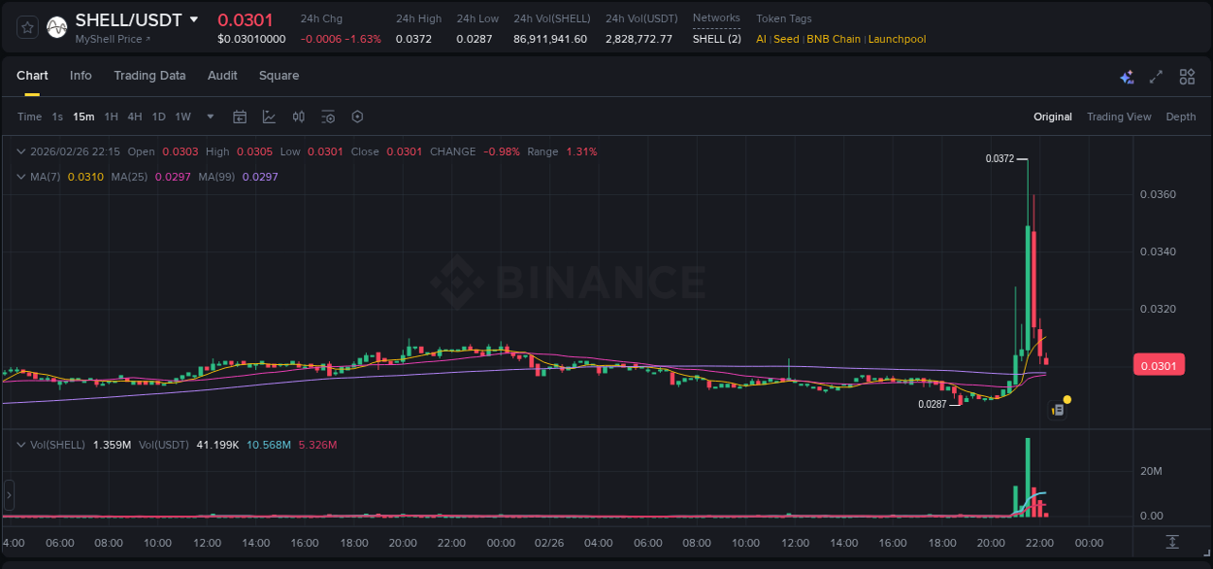Viewport: 1213px width, 569px height.
Task: Expand chart with the fullscreen arrow icon
Action: tap(1156, 77)
